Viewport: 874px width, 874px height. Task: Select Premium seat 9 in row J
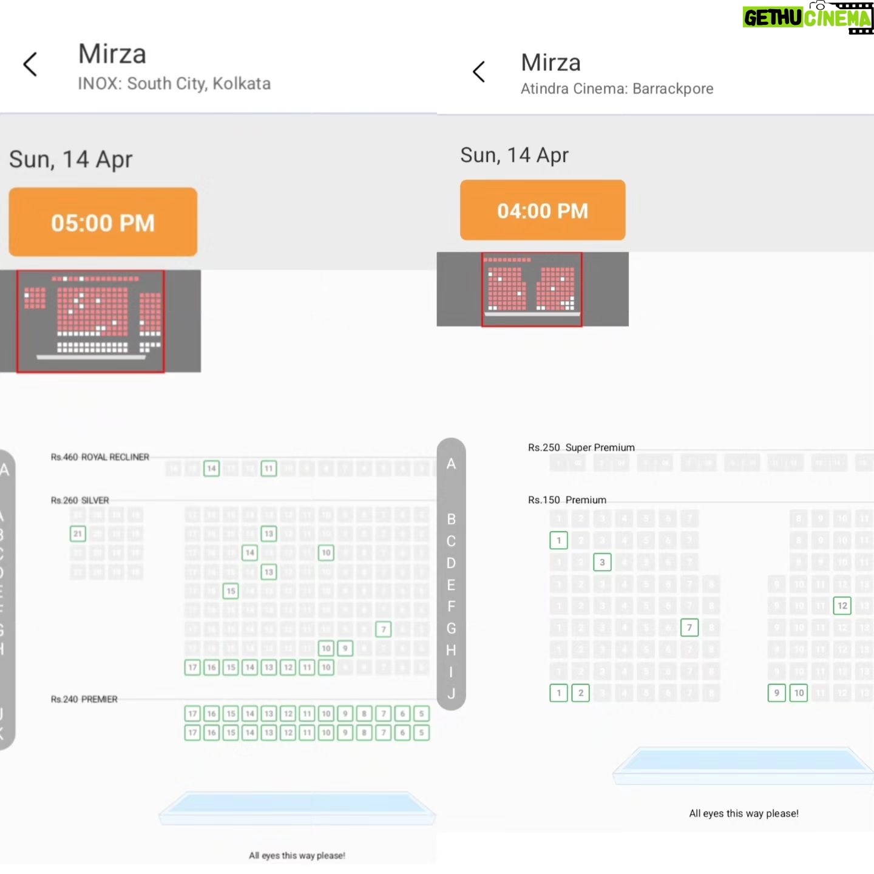[777, 693]
